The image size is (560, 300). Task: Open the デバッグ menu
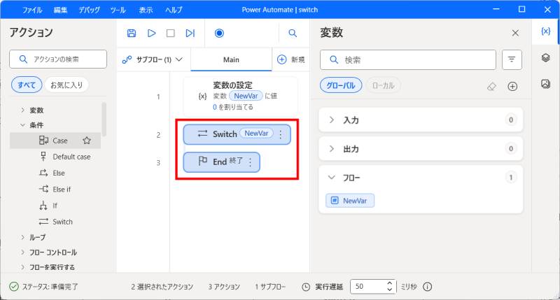coord(89,10)
